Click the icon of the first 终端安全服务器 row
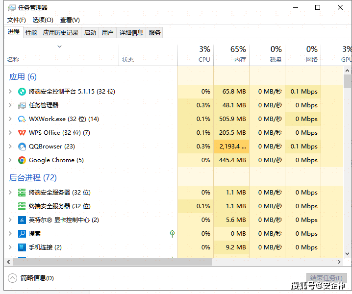352x294 pixels. (22, 193)
